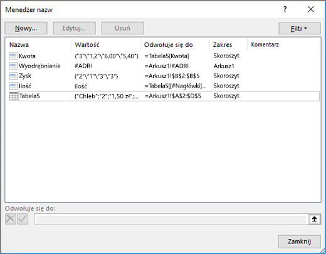Click the =Arkusz1!#ADR! reference cell

[x=167, y=66]
